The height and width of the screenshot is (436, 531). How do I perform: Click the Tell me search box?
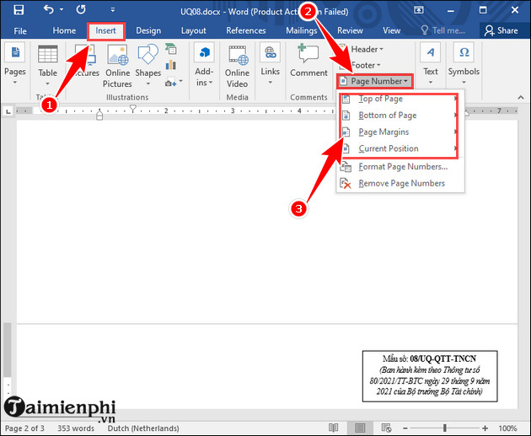pyautogui.click(x=443, y=30)
